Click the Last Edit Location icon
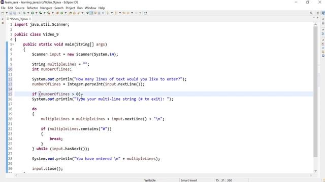This screenshot has width=325, height=182. tap(124, 13)
